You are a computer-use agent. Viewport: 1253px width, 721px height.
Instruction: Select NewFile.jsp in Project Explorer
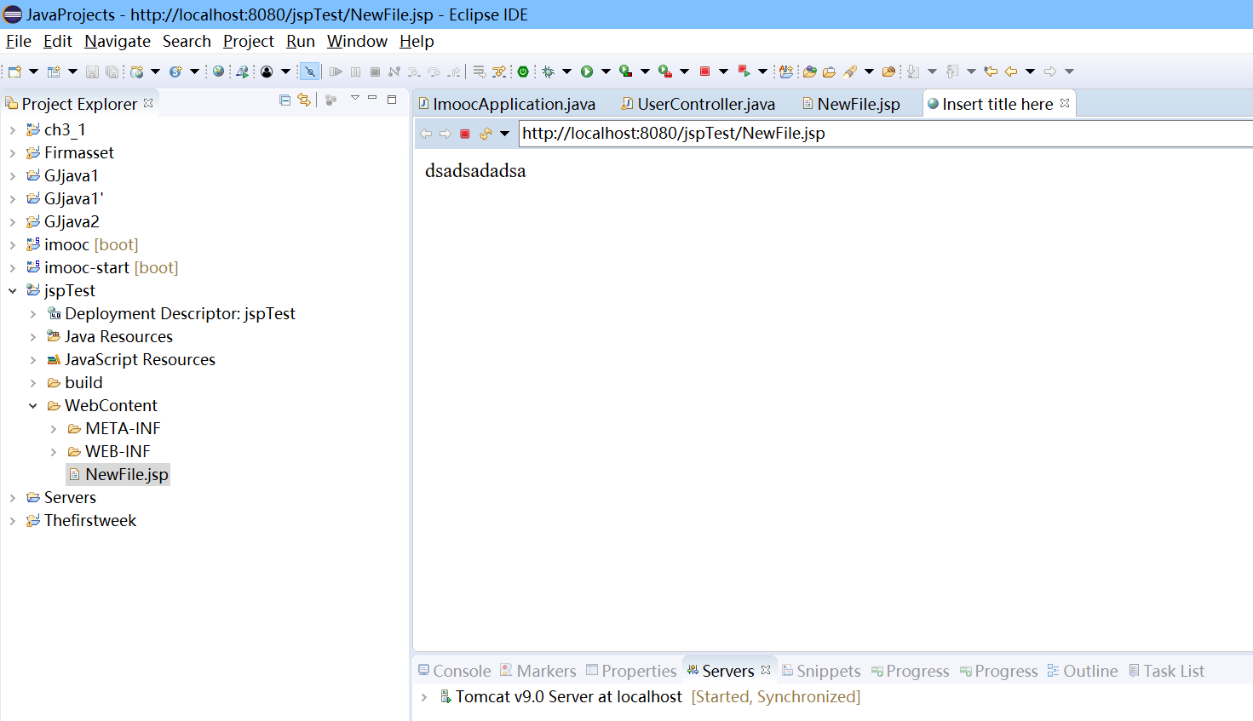(118, 474)
